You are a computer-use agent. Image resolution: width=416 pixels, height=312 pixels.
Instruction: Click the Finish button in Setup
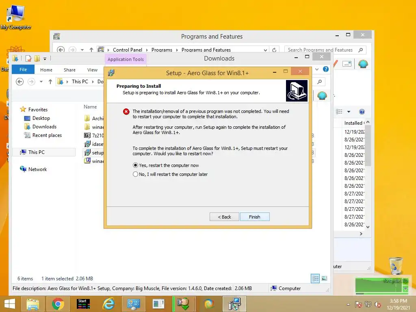[x=255, y=217]
